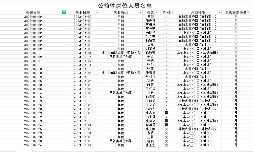Select the 是否跟踪服务 header cell text
This screenshot has height=152, width=253.
236,13
